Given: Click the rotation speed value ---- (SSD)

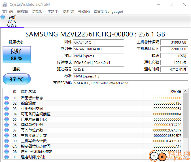Looking at the screenshot, I should 174,56.
